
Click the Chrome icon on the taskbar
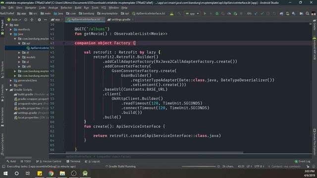point(51,174)
